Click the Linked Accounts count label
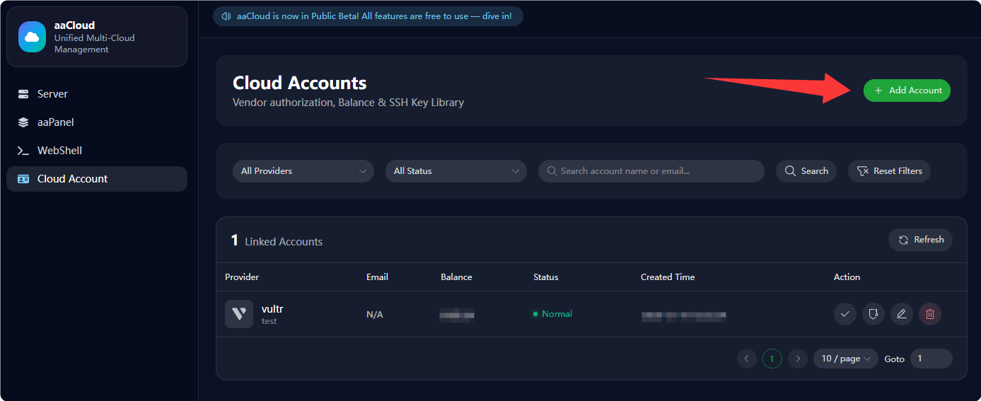 point(277,240)
